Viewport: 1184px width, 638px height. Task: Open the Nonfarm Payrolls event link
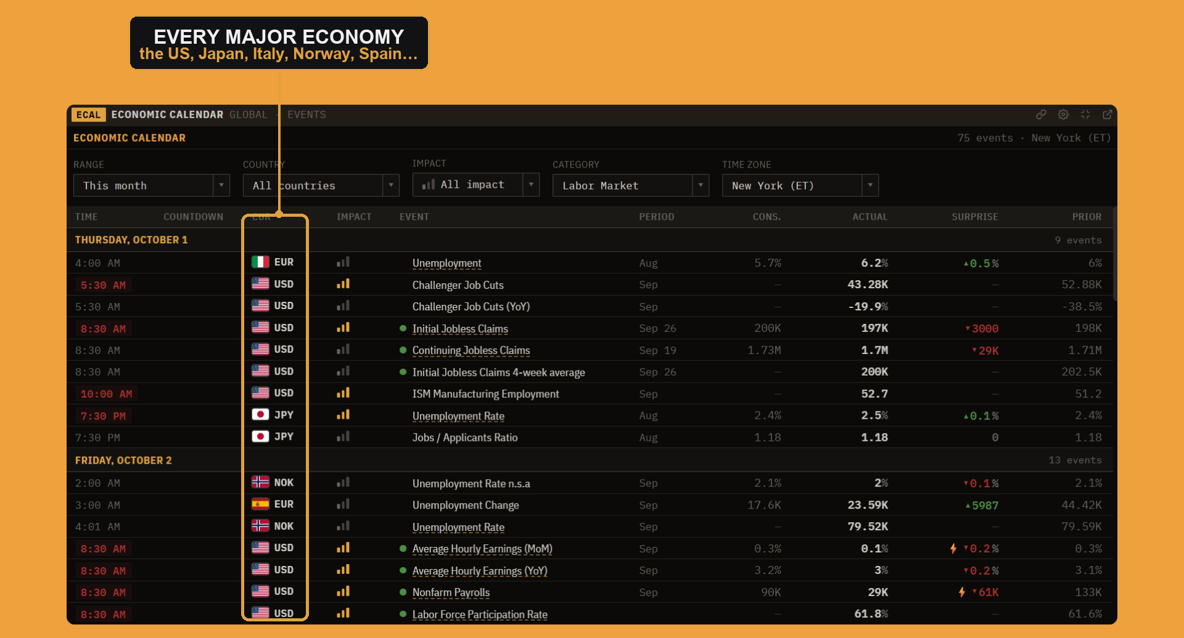(x=451, y=592)
